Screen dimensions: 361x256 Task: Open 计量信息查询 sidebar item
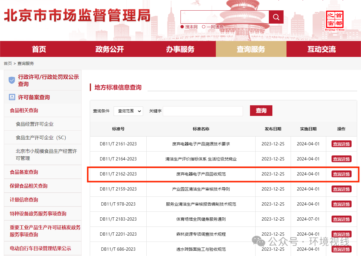click(24, 200)
